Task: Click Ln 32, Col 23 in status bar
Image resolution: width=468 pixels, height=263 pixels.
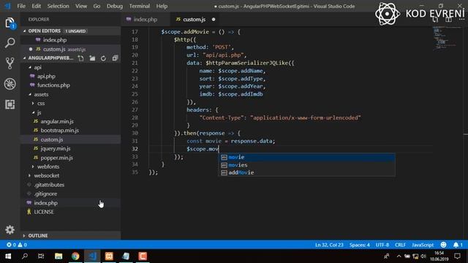Action: pos(329,245)
